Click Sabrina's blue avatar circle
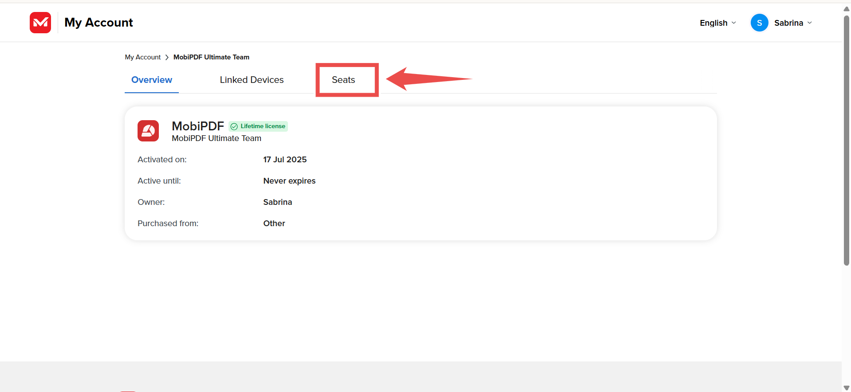This screenshot has width=851, height=392. [x=759, y=23]
